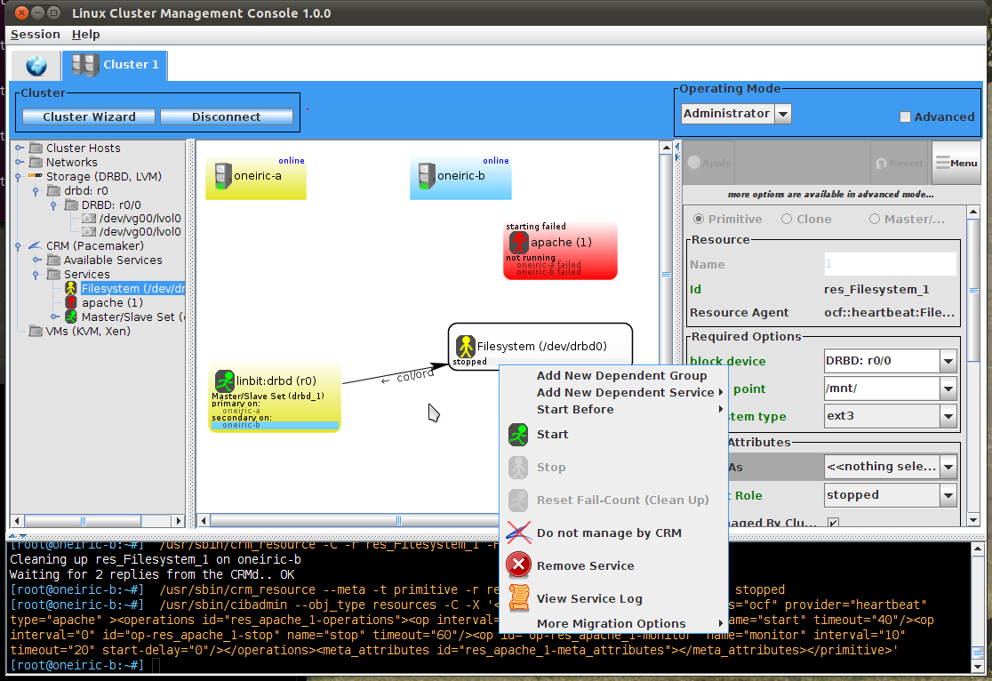Open the globe icon tab
The image size is (992, 681).
coord(34,65)
